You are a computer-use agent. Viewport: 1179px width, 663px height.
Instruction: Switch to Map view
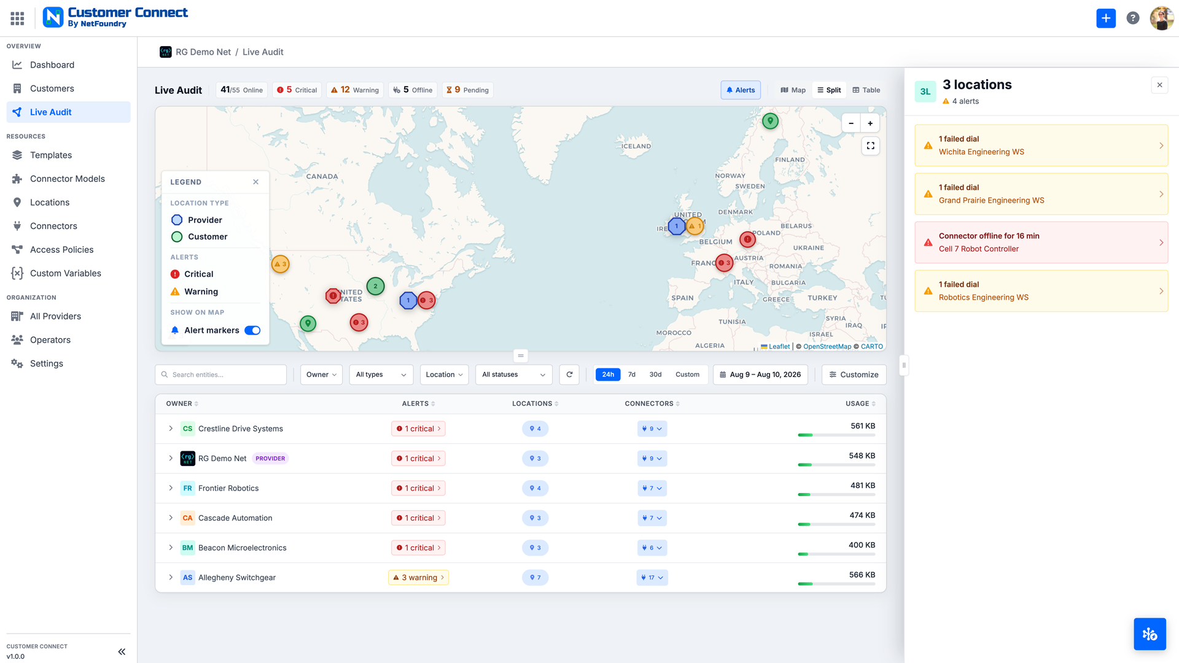793,90
